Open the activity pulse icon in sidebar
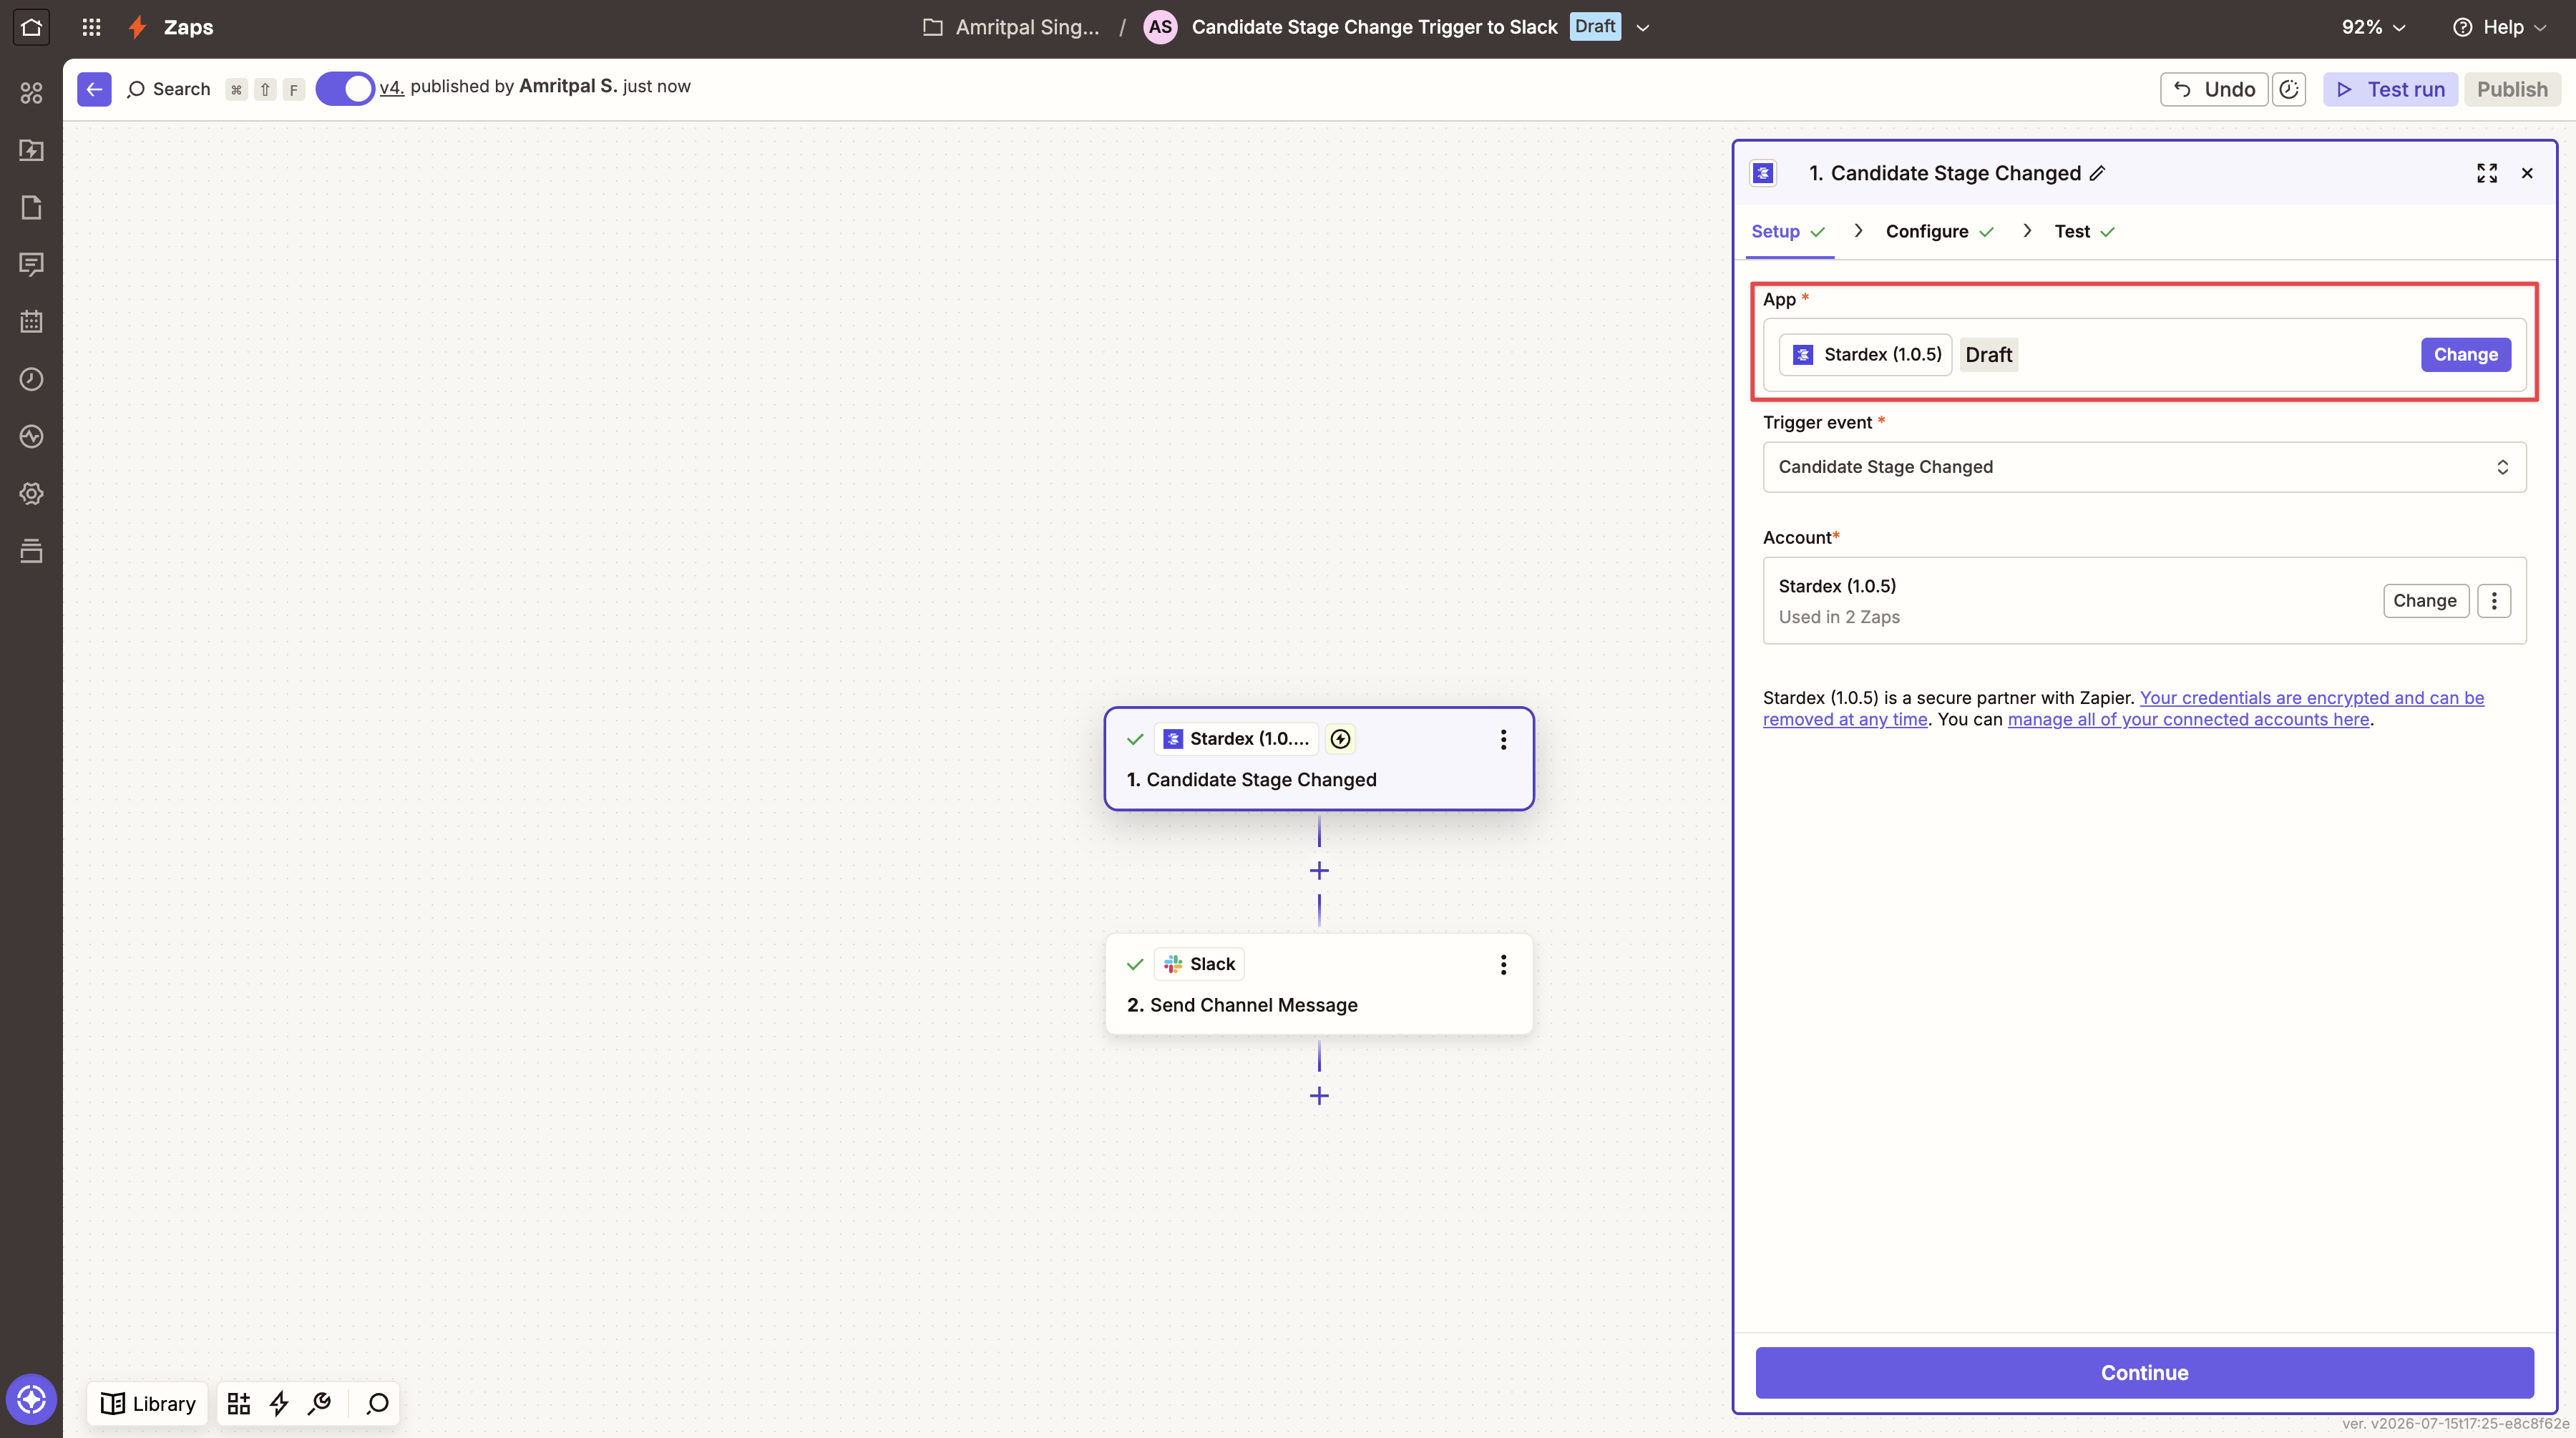The width and height of the screenshot is (2576, 1438). coord(31,436)
